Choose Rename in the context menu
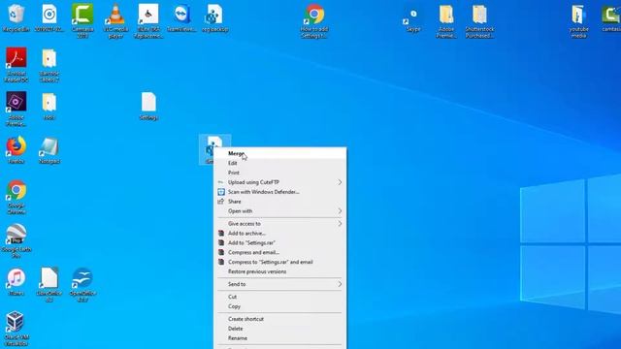 (279, 338)
